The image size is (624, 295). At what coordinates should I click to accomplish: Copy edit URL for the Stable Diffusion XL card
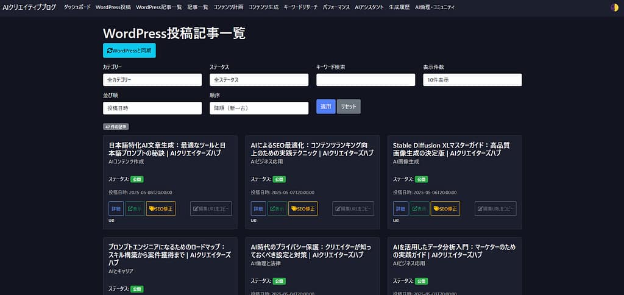pos(495,208)
